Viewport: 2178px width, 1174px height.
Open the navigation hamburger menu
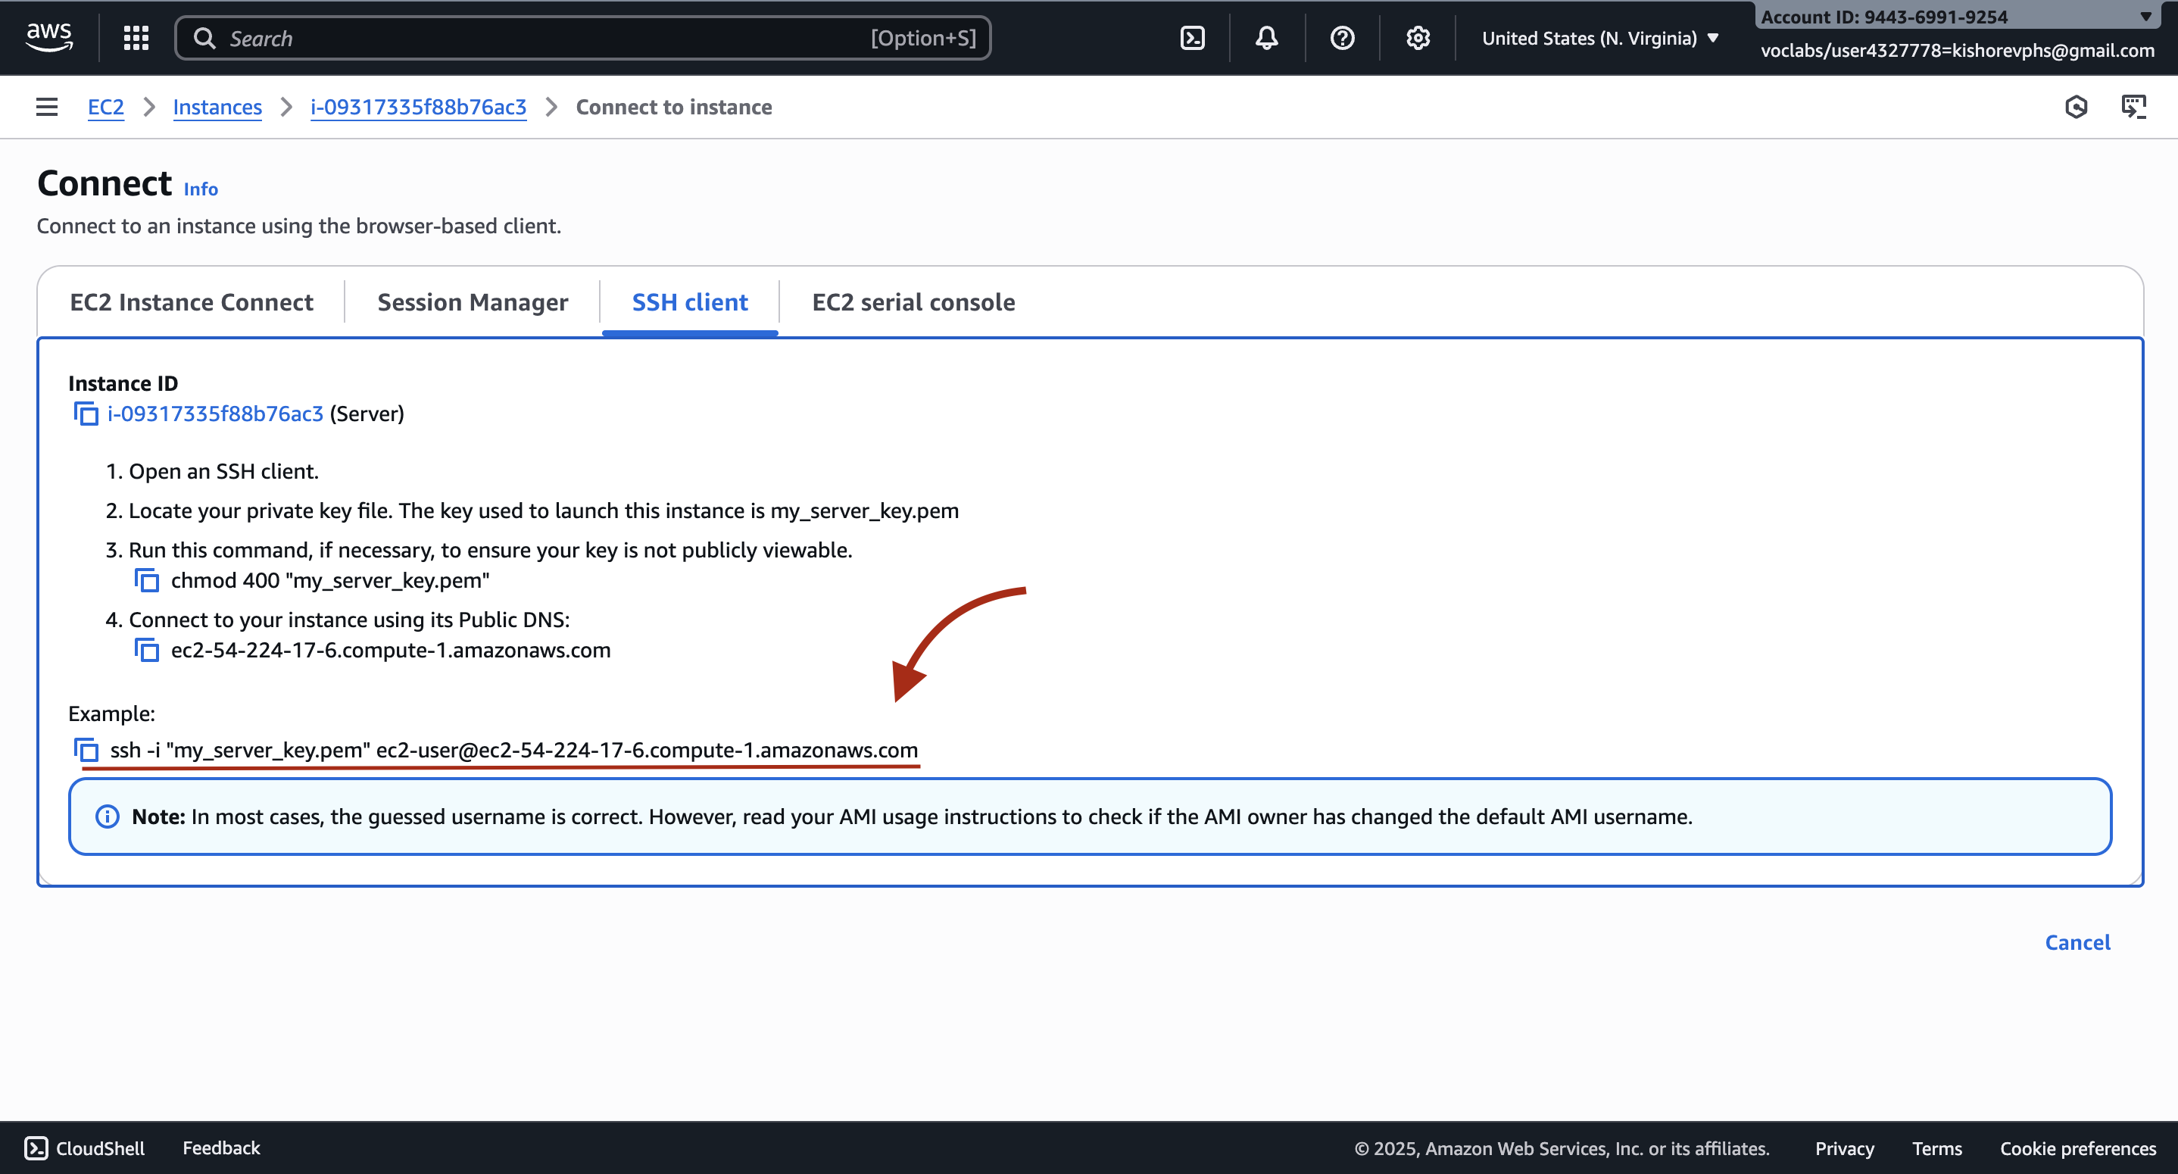45,107
